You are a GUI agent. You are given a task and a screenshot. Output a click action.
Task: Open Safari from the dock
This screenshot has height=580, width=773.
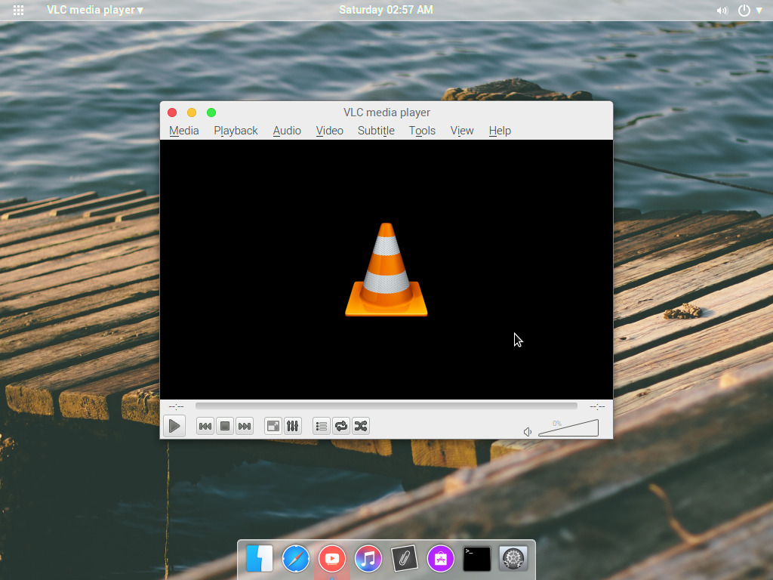tap(295, 559)
